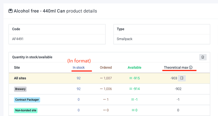This screenshot has height=116, width=218.
Task: Click the Brewery in-stock value 92
Action: [x=79, y=89]
